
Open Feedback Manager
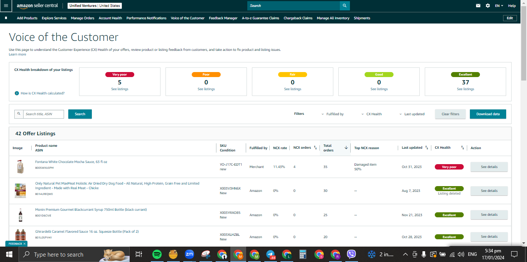(x=223, y=18)
